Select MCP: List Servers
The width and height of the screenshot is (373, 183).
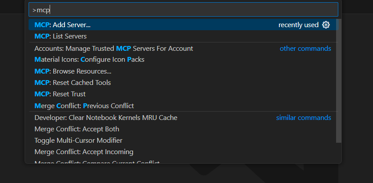61,36
